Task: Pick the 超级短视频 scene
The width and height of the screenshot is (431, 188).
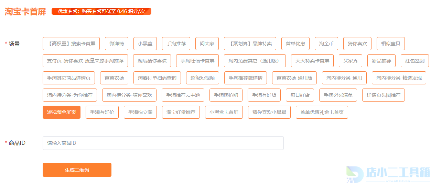Action: click(x=203, y=78)
